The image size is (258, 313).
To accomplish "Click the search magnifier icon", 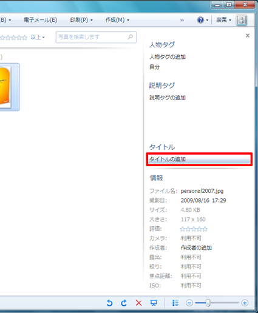I will (x=131, y=37).
